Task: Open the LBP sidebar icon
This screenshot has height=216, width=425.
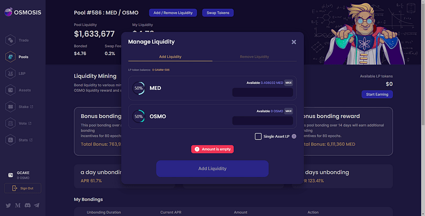Action: click(x=10, y=73)
